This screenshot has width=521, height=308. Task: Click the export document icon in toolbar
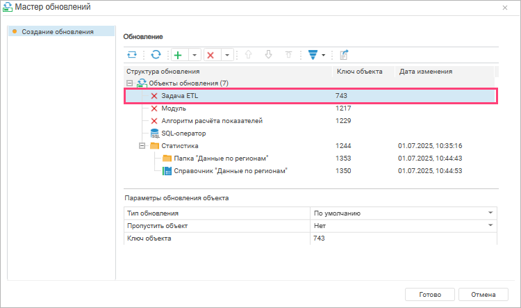[x=344, y=54]
